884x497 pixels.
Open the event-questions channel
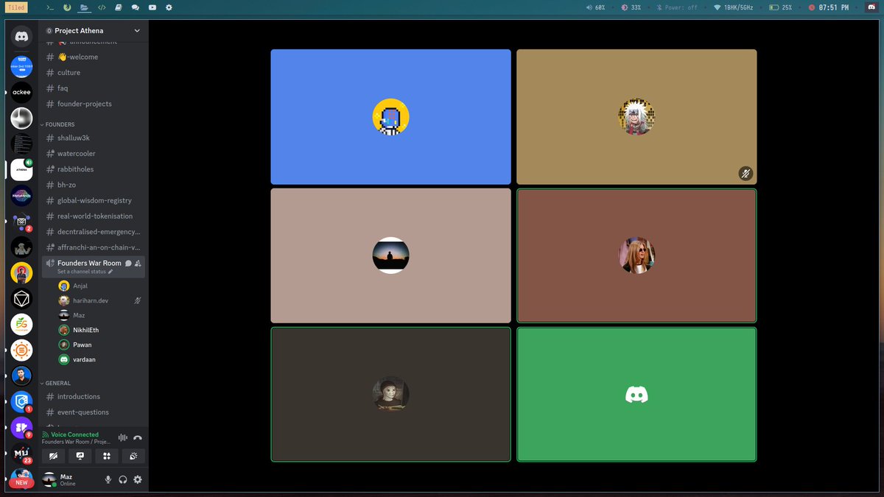94,412
